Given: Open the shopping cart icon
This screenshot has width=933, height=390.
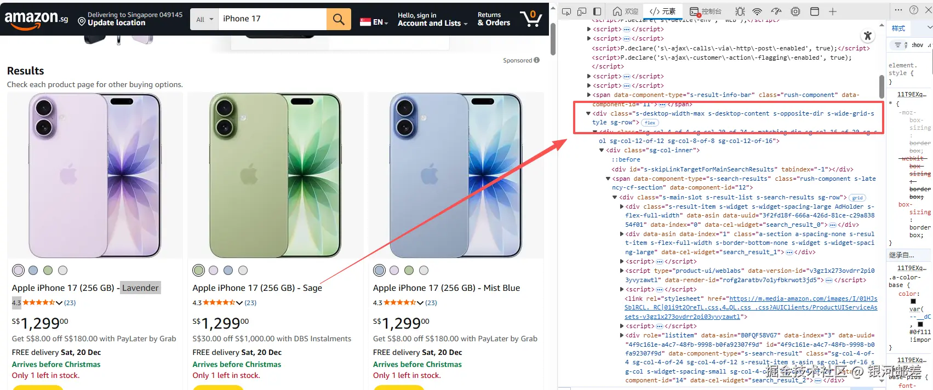Looking at the screenshot, I should (531, 19).
